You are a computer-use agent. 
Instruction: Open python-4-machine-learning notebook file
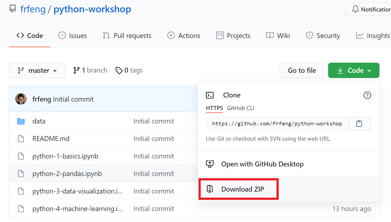pyautogui.click(x=77, y=209)
